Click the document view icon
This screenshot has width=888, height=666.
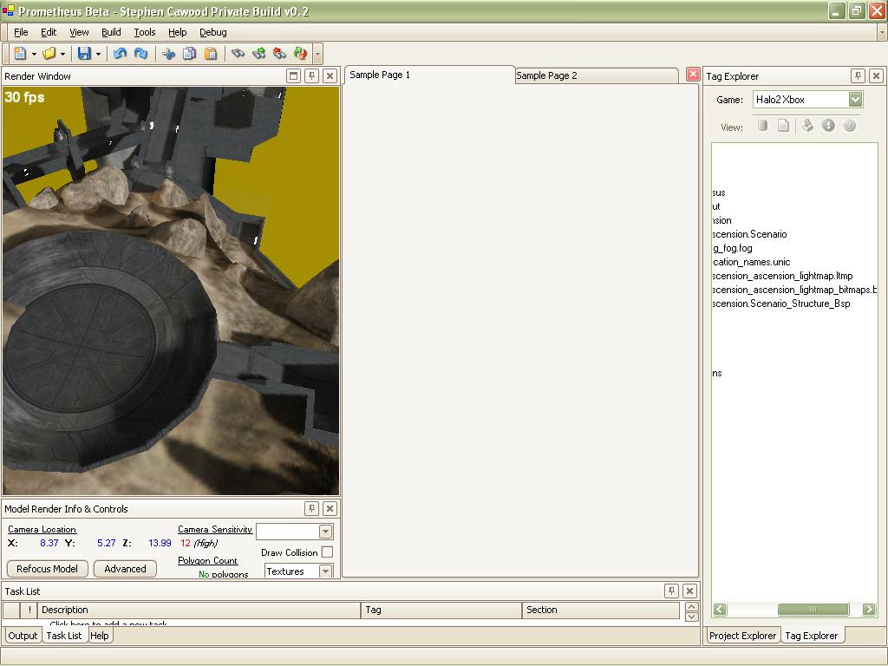point(783,126)
